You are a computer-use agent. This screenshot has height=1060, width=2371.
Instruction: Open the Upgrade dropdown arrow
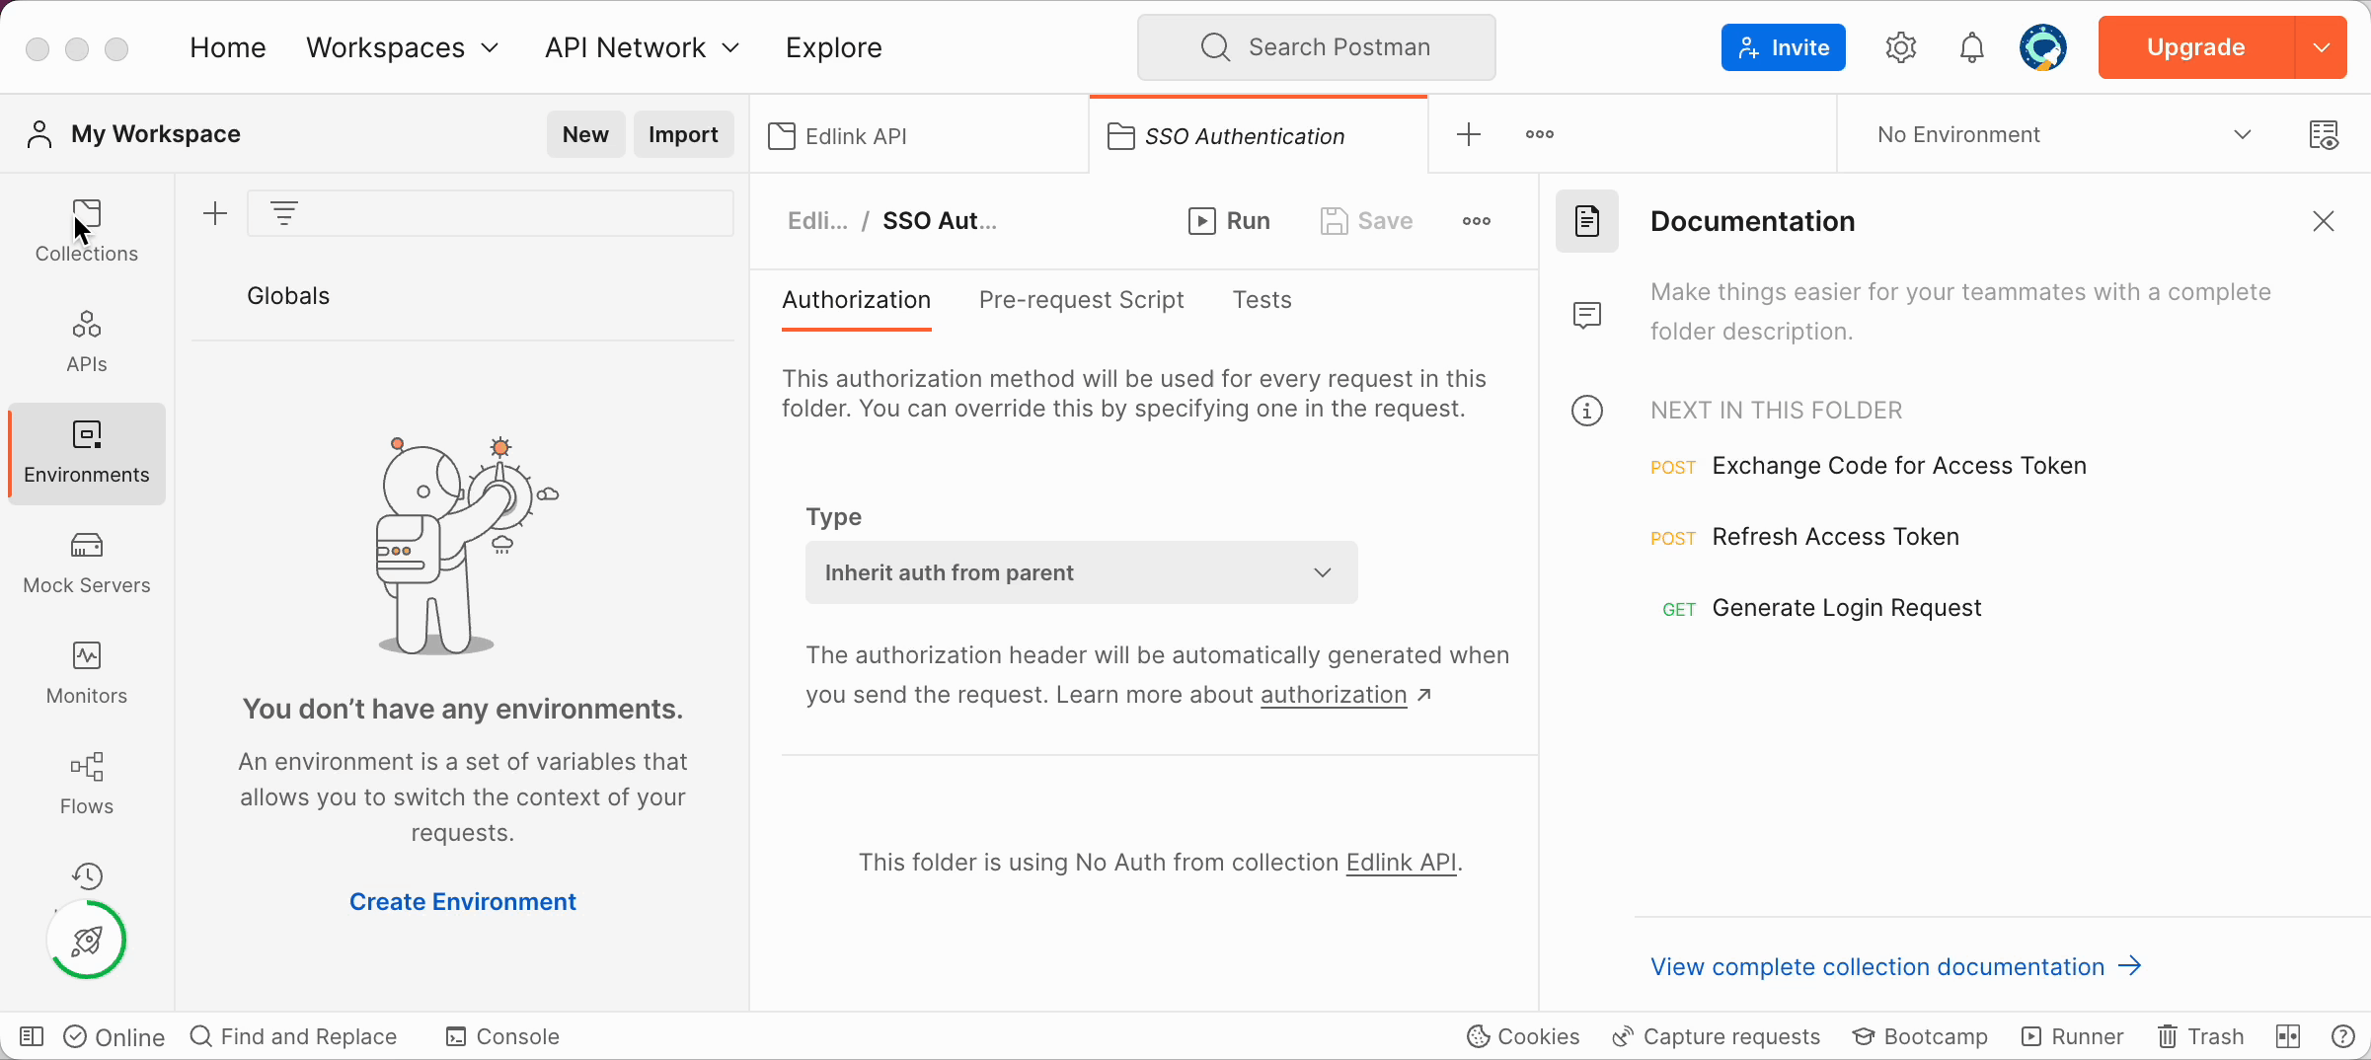[2321, 47]
